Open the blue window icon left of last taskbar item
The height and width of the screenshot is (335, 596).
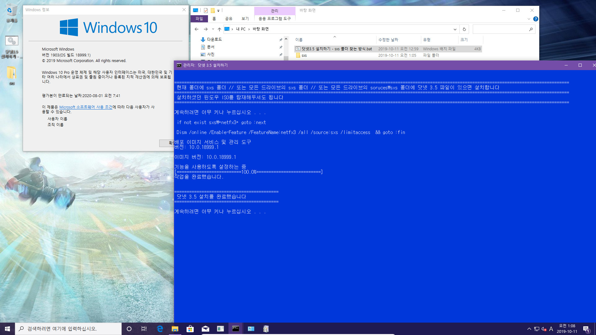coord(251,329)
